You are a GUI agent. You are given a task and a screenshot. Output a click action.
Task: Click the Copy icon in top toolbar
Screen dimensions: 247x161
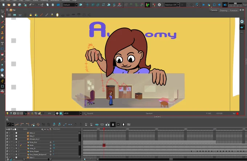(x=48, y=5)
